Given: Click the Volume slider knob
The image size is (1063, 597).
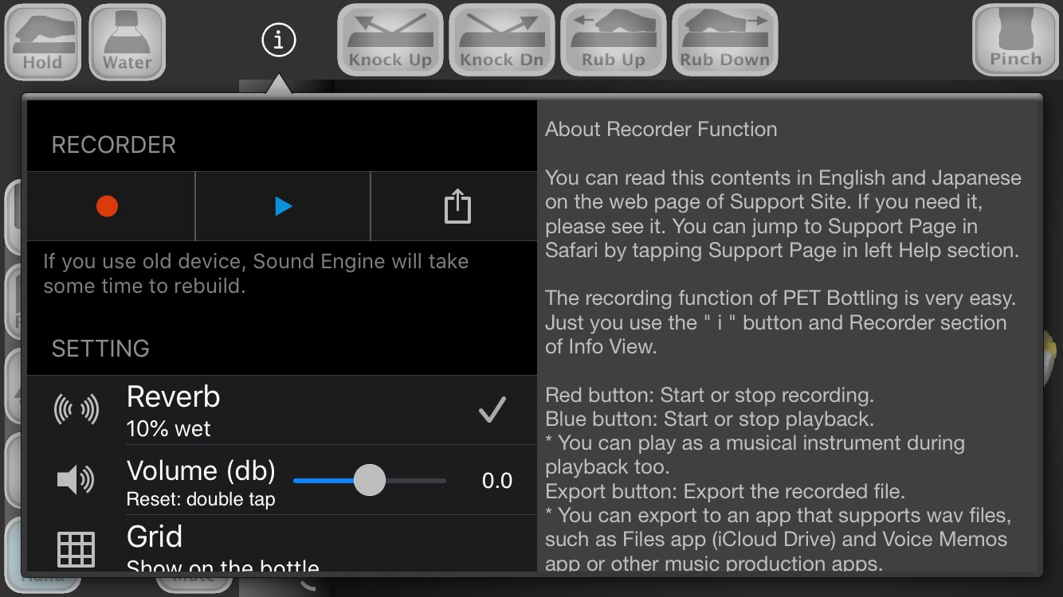Looking at the screenshot, I should pyautogui.click(x=369, y=480).
